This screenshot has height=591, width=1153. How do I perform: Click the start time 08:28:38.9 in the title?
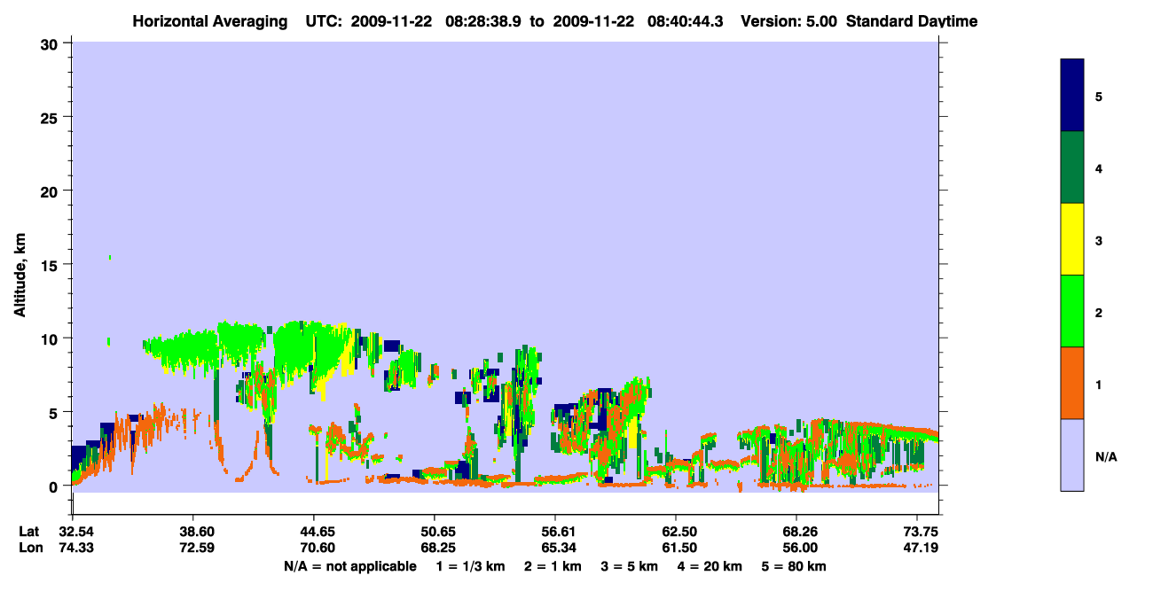click(x=485, y=21)
